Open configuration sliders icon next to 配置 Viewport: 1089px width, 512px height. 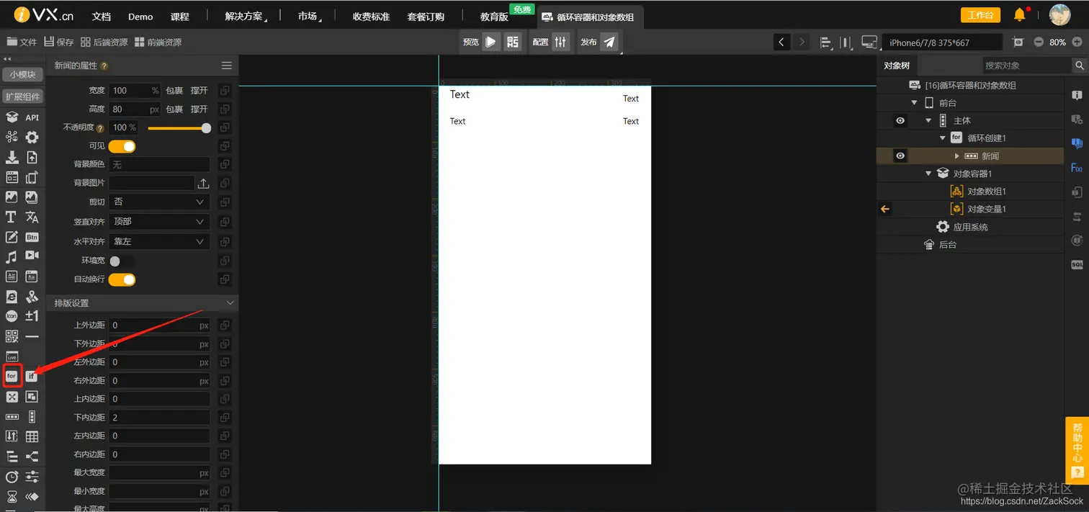pos(561,42)
